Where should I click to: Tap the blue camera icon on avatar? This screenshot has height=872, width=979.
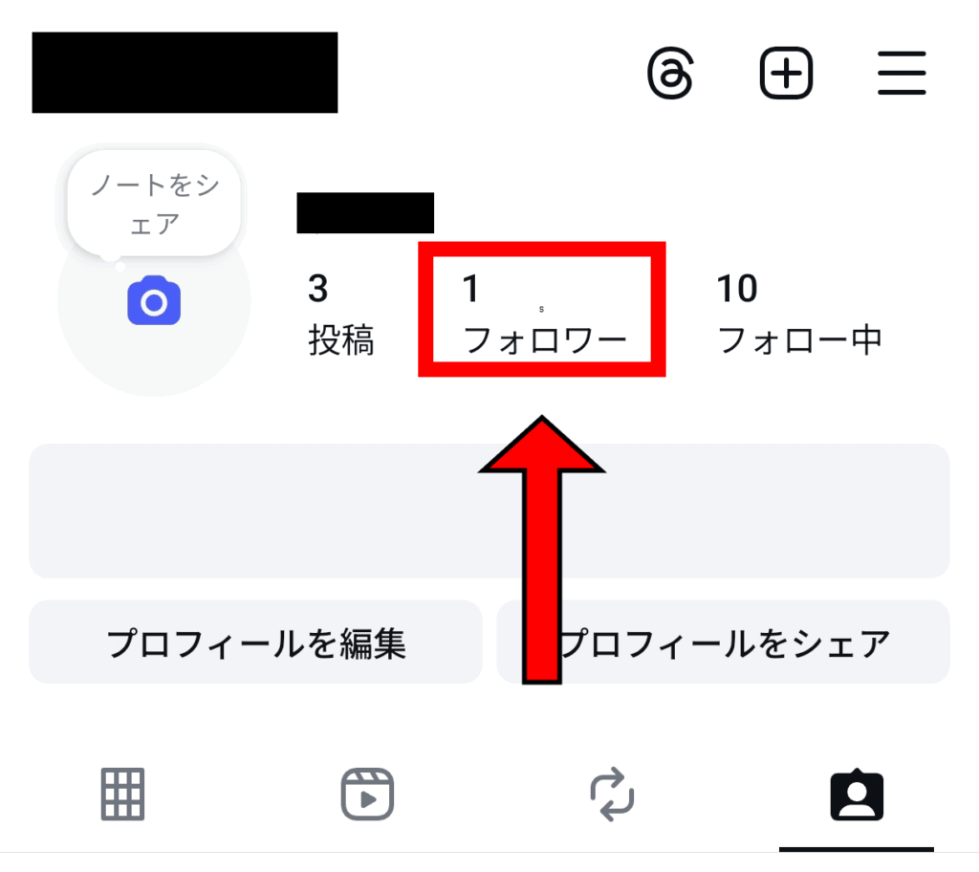coord(154,301)
